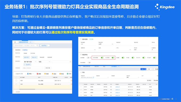Click the green 打印 print icon
The height and width of the screenshot is (102, 181).
point(67,74)
